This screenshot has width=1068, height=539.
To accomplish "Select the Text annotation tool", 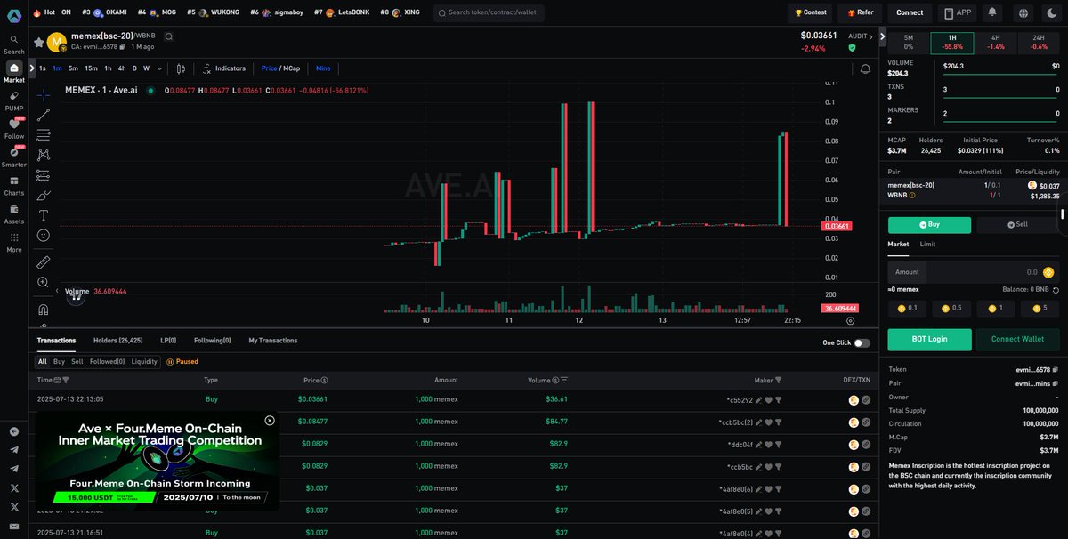I will pos(43,215).
